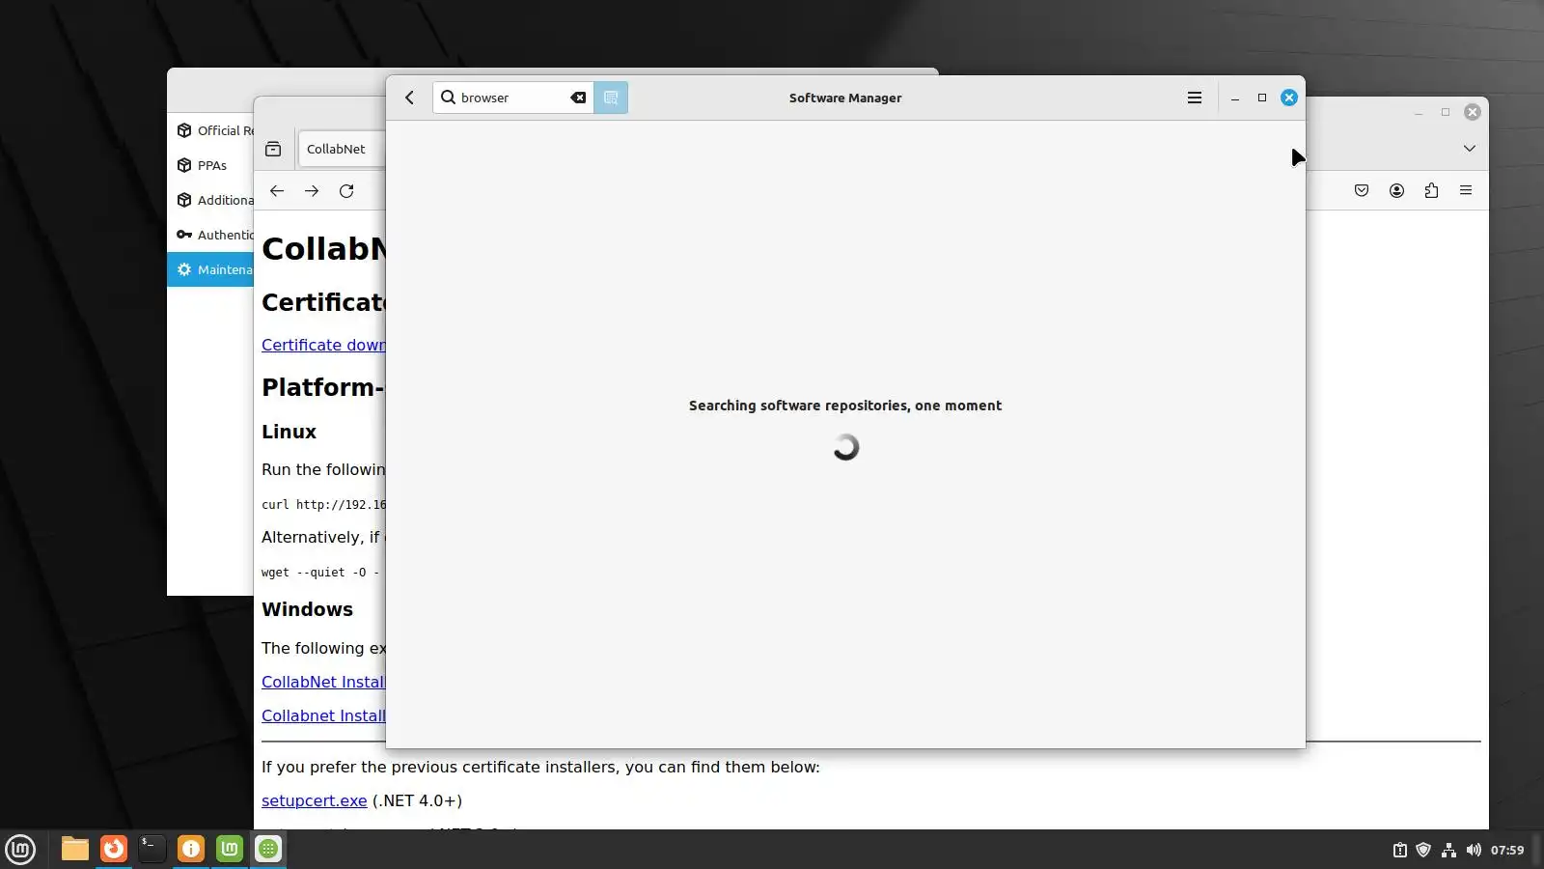This screenshot has height=869, width=1544.
Task: Toggle the search-in-descriptions button beside search box
Action: point(611,98)
